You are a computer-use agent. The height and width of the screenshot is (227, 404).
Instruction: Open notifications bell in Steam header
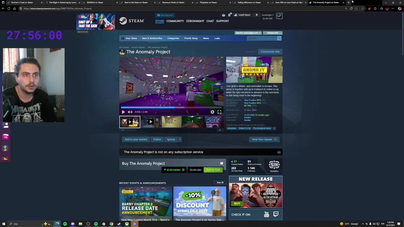[257, 15]
